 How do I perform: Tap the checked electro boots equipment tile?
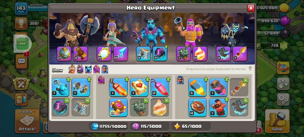tap(239, 107)
